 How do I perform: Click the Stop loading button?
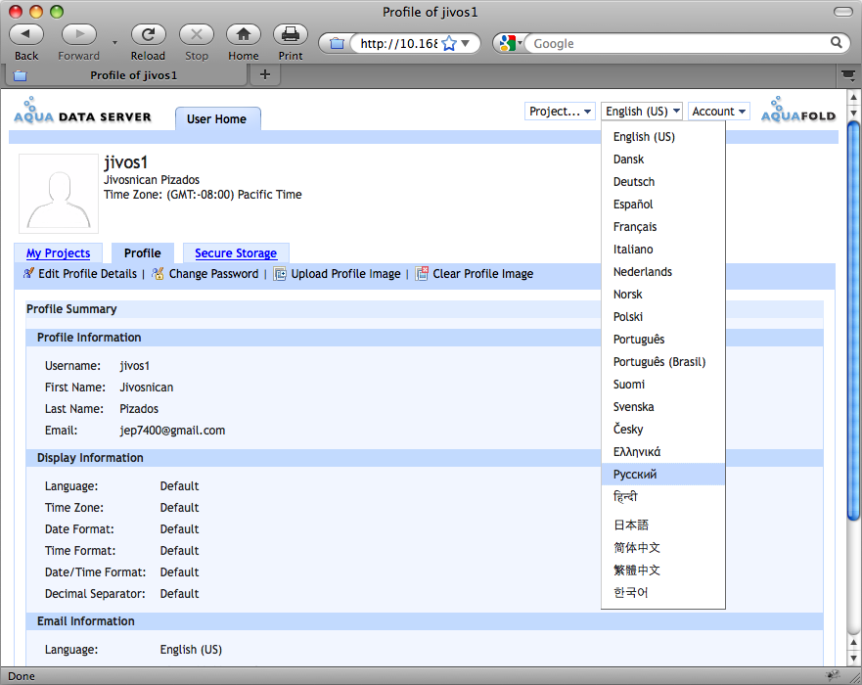[197, 34]
